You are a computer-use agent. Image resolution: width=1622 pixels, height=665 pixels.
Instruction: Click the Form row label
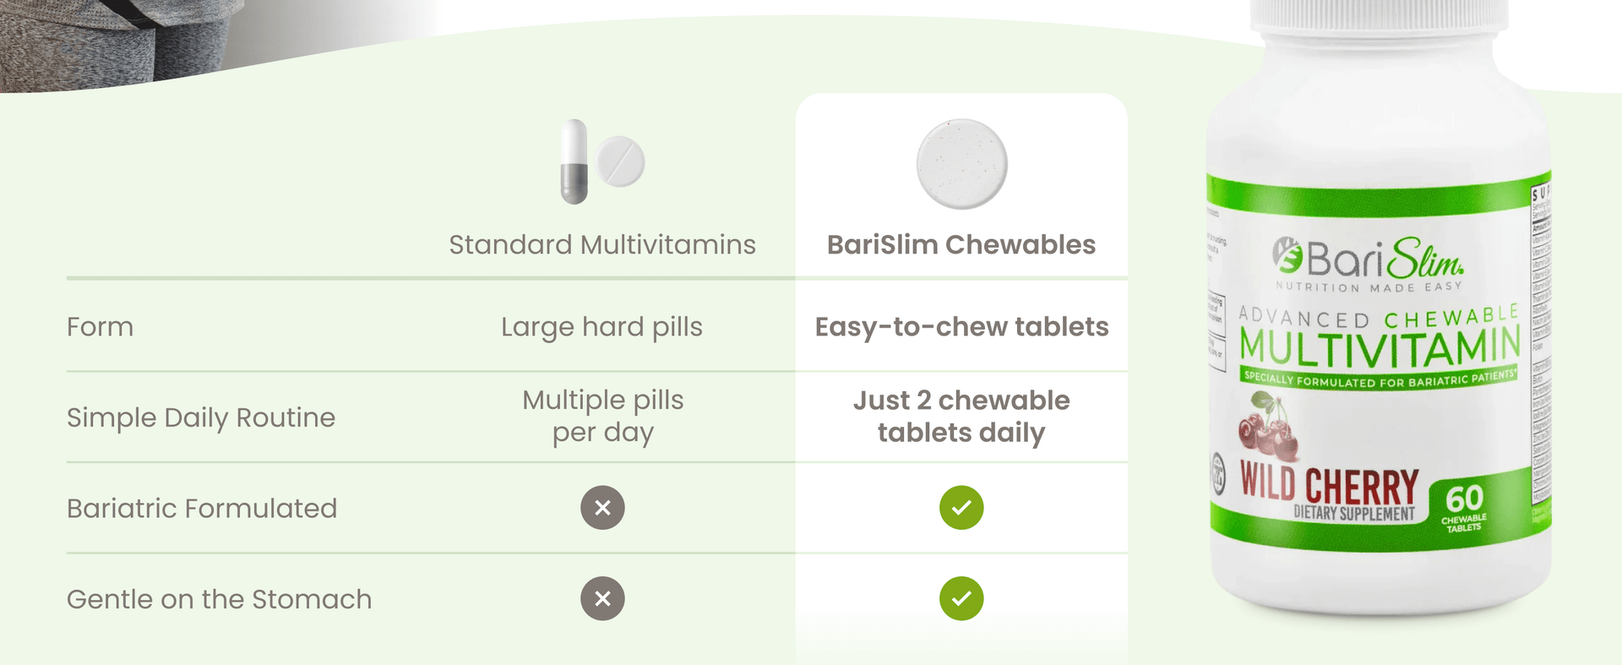pyautogui.click(x=101, y=327)
